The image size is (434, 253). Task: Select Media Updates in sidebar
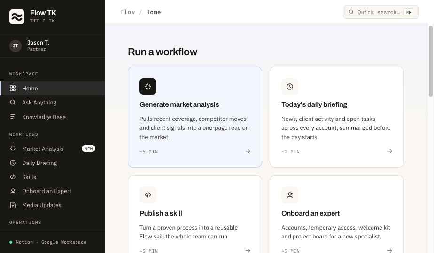point(53,205)
